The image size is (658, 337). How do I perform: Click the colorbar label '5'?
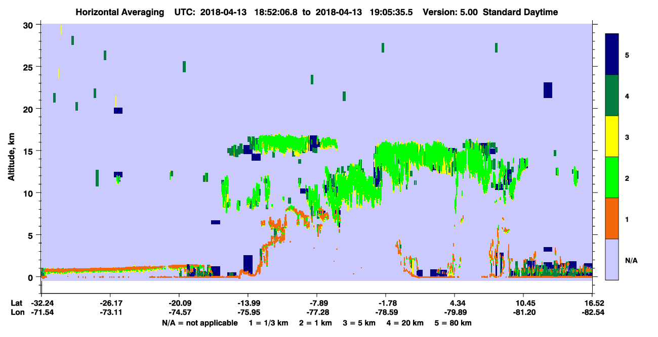[x=627, y=55]
